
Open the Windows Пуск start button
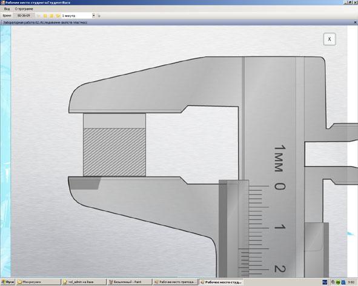point(7,282)
